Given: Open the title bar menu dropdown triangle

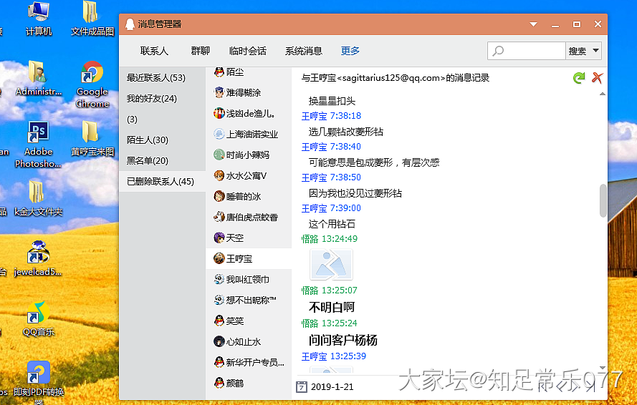Looking at the screenshot, I should pyautogui.click(x=533, y=24).
